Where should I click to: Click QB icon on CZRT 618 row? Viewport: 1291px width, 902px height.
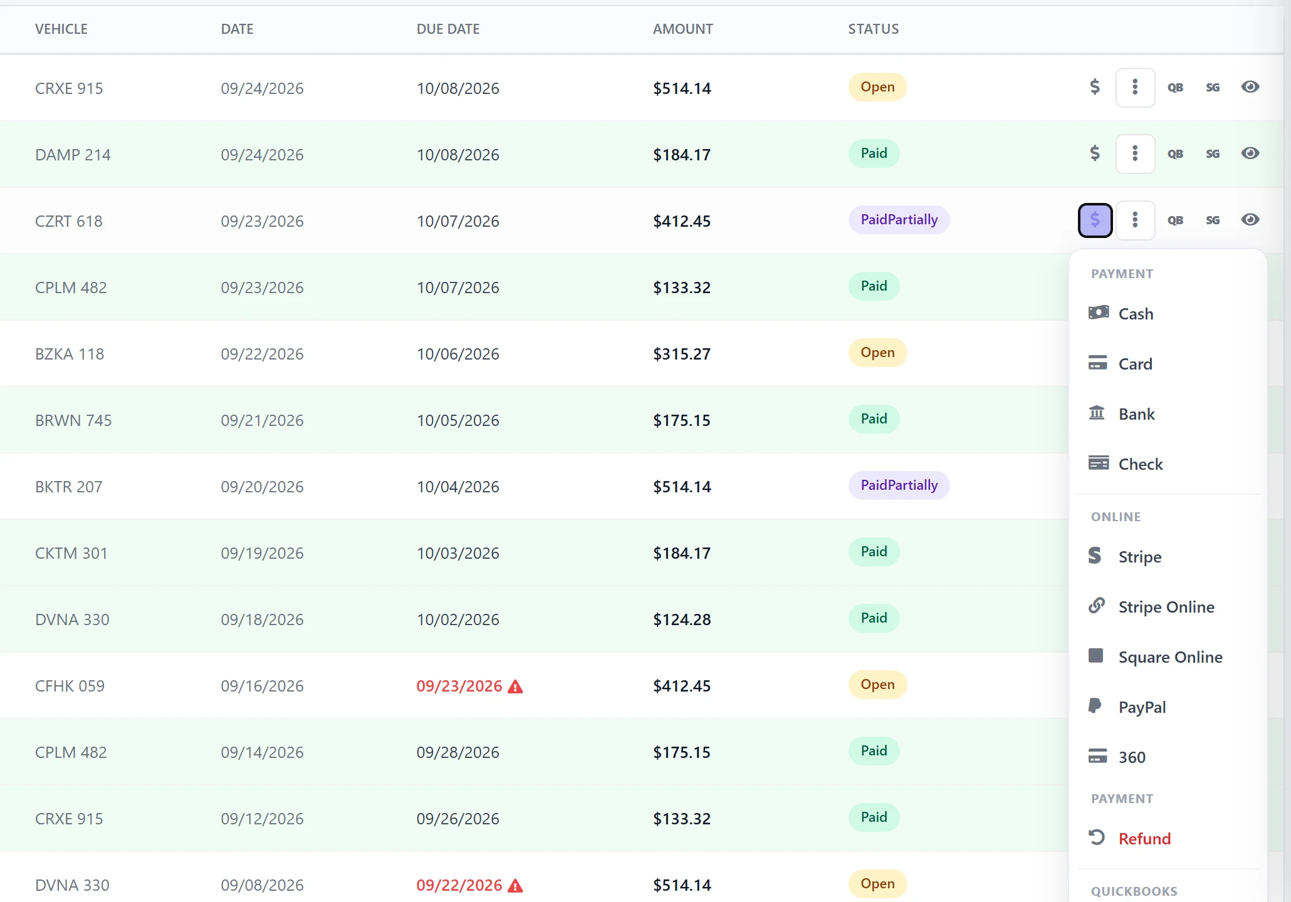coord(1175,220)
